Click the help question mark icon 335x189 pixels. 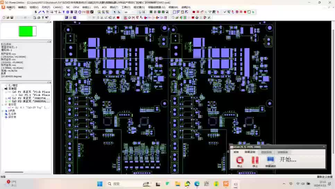tap(43, 17)
